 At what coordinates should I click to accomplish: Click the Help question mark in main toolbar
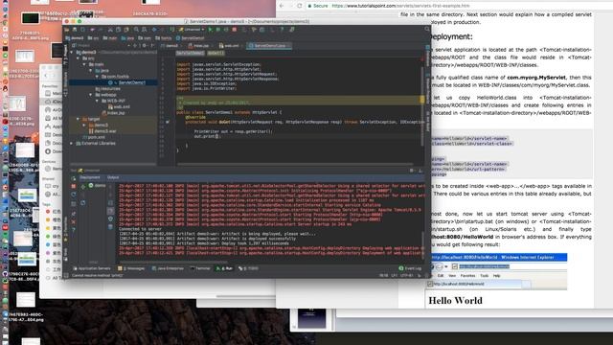[x=282, y=30]
